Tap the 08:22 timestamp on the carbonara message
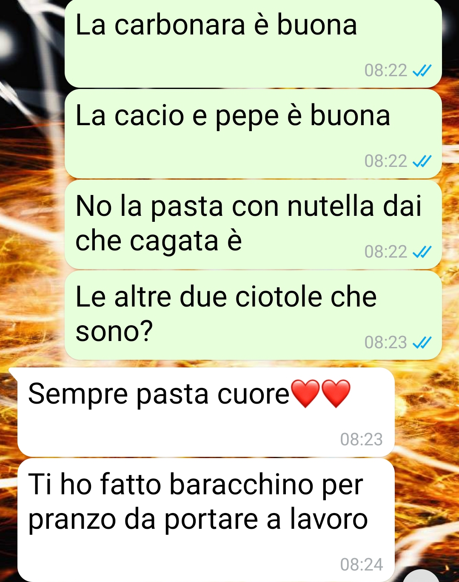 click(386, 71)
